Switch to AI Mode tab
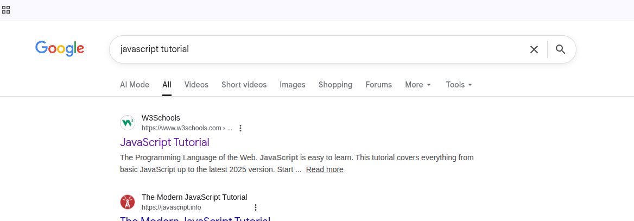Screen dimensions: 634x221 [135, 85]
